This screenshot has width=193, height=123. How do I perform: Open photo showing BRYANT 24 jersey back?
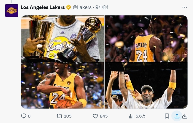pos(146,39)
